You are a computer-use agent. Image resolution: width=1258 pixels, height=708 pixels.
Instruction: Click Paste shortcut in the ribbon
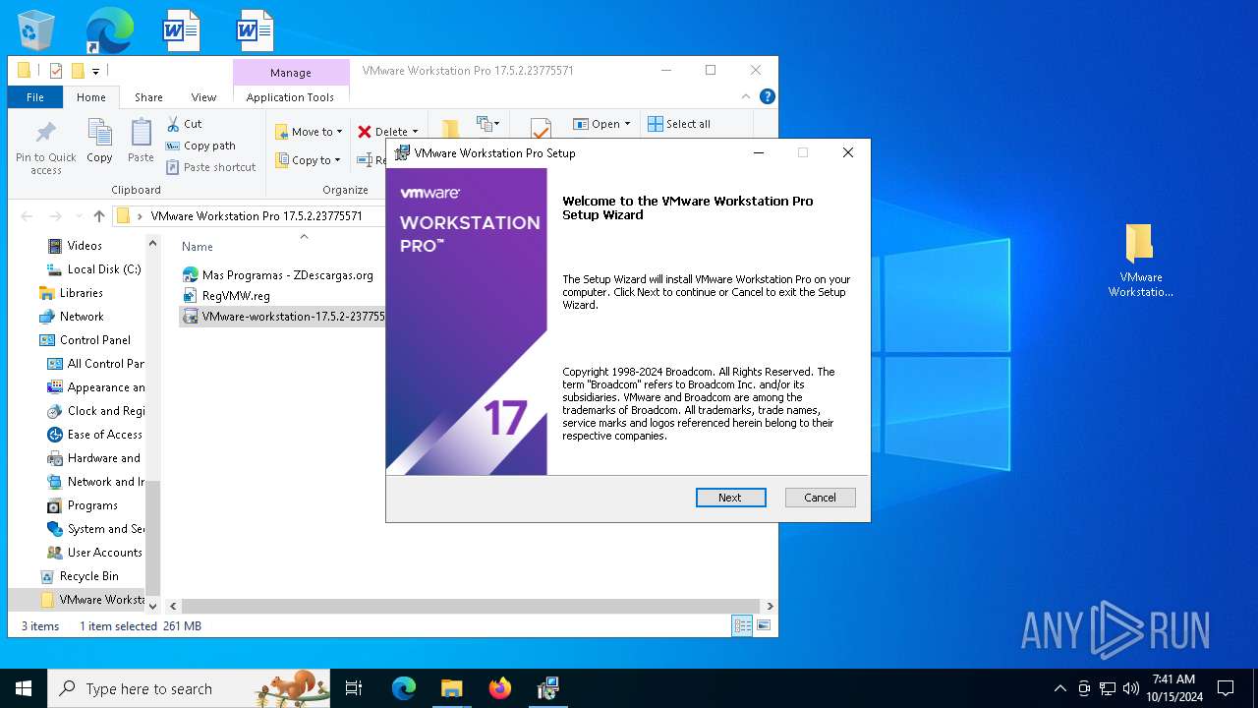[x=210, y=167]
